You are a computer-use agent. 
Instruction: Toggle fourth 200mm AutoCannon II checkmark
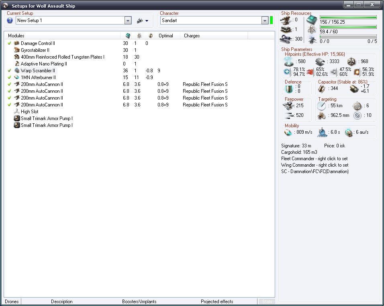click(9, 105)
